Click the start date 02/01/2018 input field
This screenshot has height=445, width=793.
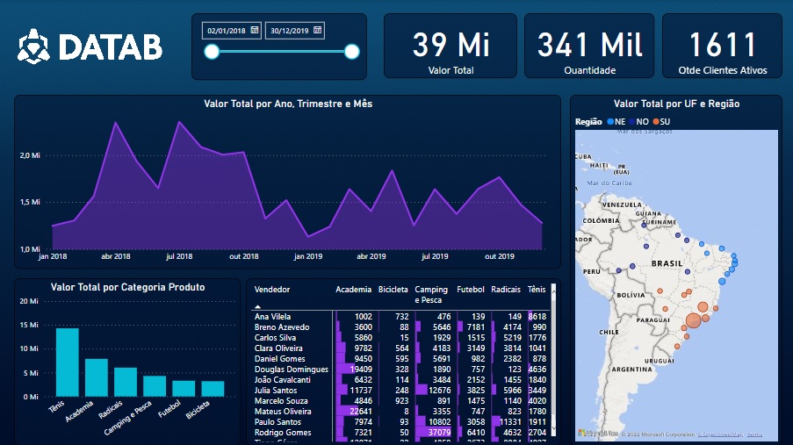226,31
